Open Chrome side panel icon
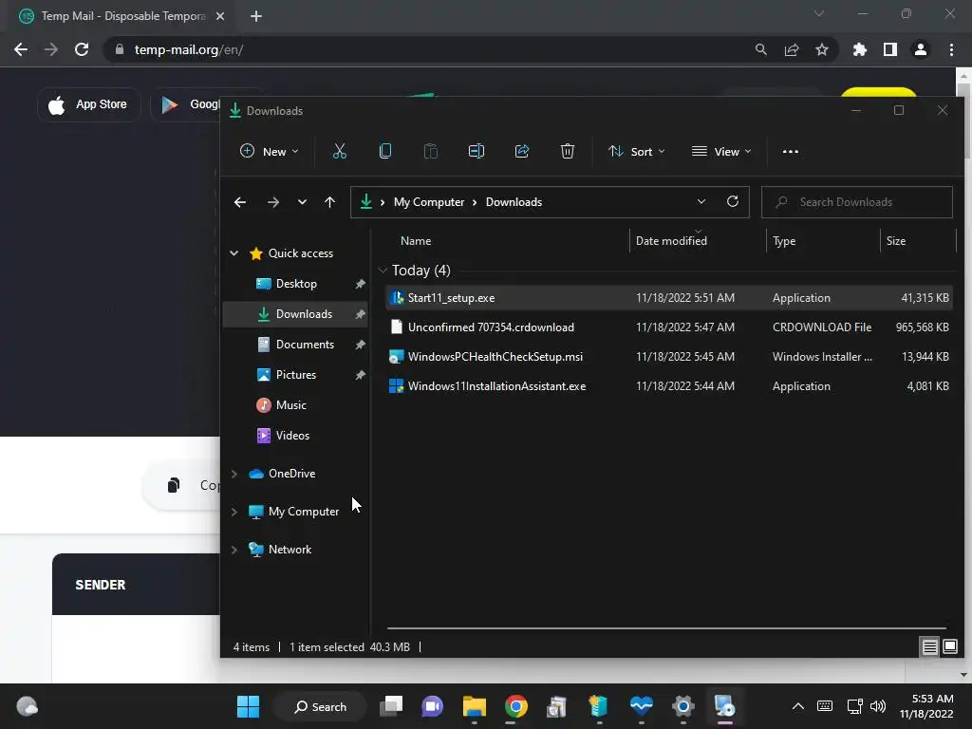 coord(890,49)
